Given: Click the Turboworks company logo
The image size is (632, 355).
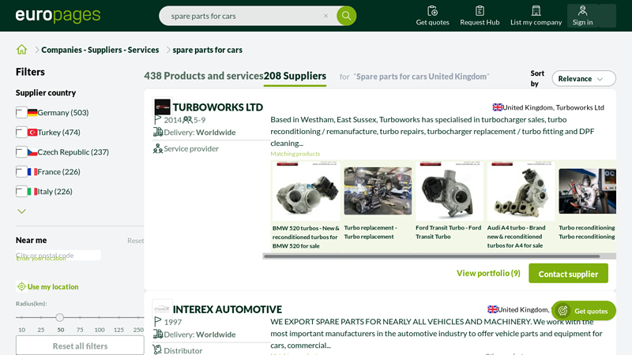Looking at the screenshot, I should point(163,107).
